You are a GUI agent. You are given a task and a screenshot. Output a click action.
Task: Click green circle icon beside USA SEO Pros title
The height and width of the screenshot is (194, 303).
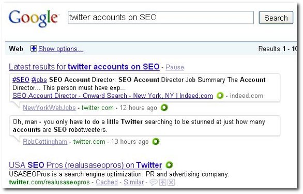point(169,165)
